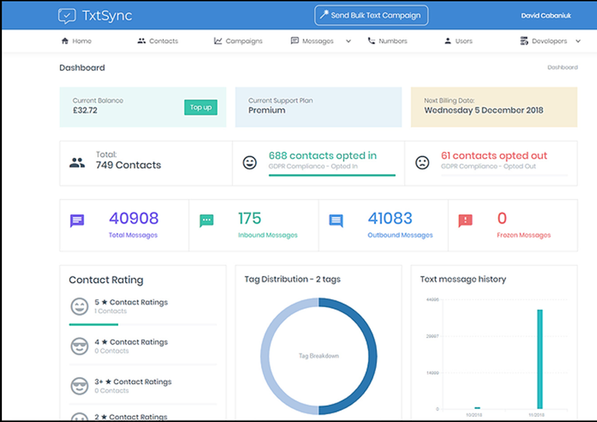Open David Cabaniuk account link

click(x=546, y=16)
